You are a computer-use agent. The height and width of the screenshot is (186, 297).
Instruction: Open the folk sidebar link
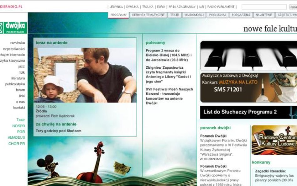tap(22, 72)
